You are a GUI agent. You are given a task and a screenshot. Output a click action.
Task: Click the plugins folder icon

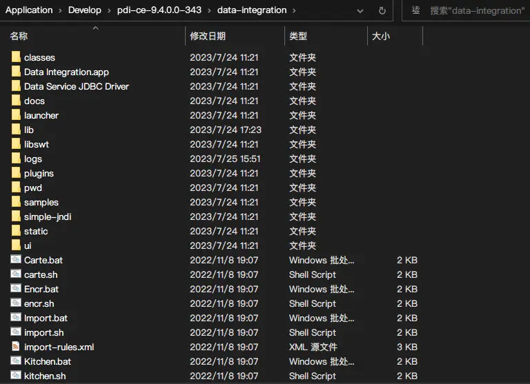16,172
